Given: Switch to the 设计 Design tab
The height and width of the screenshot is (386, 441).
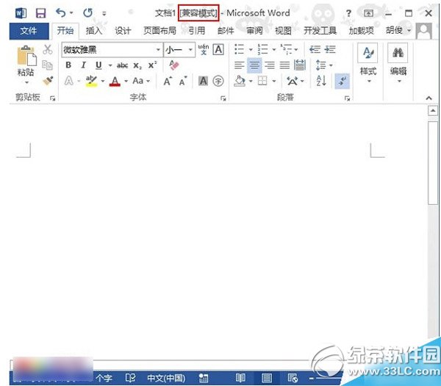Looking at the screenshot, I should 123,31.
